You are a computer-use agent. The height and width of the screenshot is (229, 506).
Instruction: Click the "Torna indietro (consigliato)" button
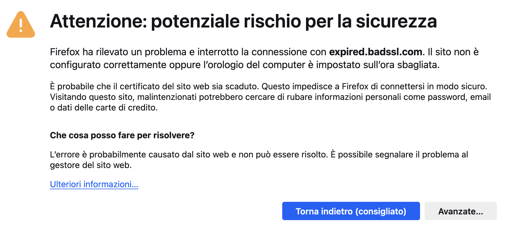pos(351,211)
